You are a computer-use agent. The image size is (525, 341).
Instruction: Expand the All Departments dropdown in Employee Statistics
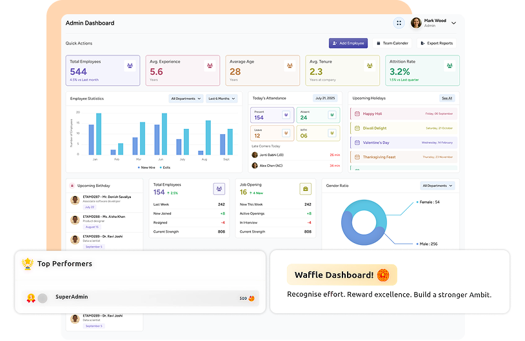186,99
